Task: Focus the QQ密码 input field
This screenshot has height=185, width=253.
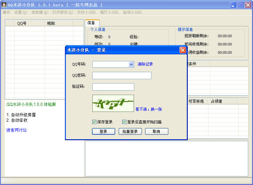Action: (122, 75)
